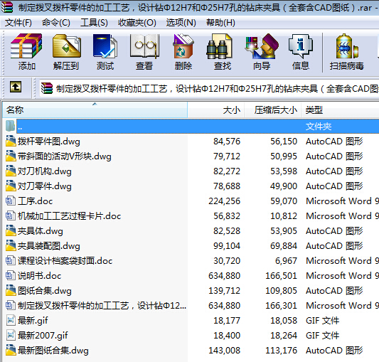Select file 对刀机构.dwg

coord(45,171)
